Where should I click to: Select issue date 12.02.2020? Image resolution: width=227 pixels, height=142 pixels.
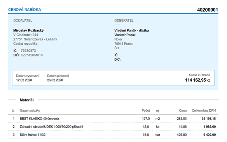24,80
